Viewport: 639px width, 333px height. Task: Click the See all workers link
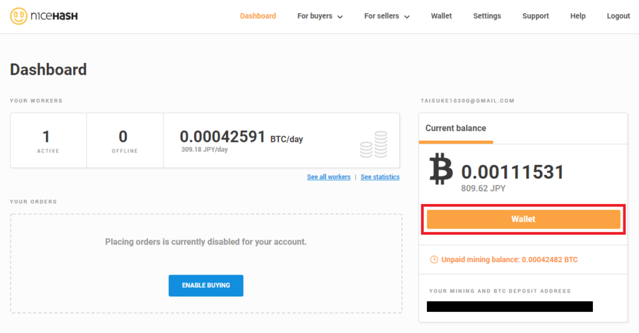pos(328,177)
